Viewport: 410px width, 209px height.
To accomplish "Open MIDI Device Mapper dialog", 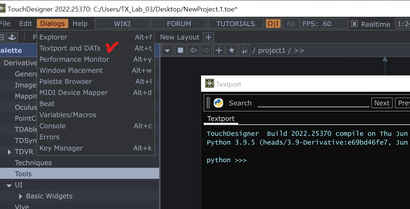I will (x=96, y=92).
